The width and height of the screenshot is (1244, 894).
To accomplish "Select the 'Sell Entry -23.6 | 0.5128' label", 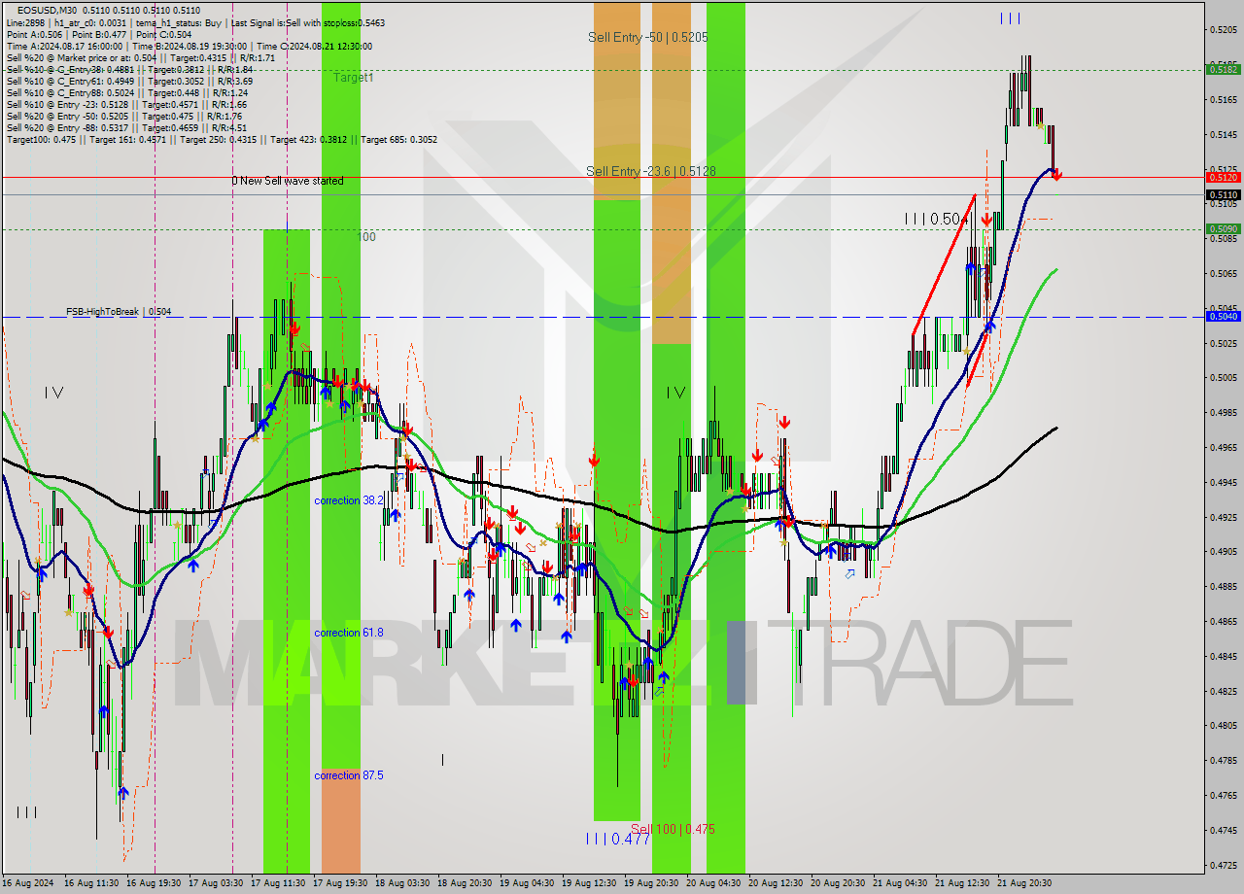I will pos(651,171).
